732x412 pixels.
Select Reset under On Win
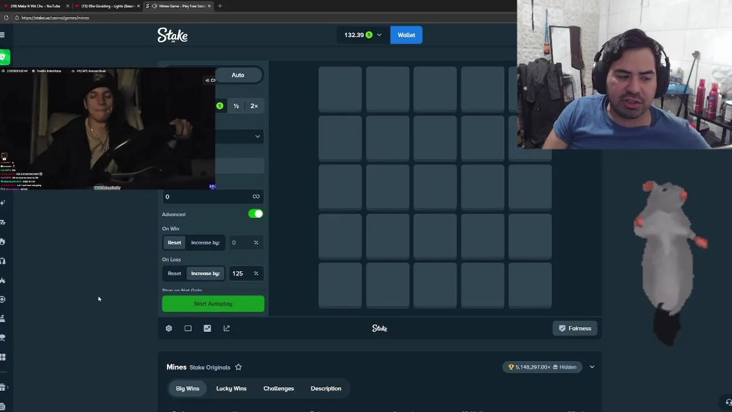tap(174, 243)
